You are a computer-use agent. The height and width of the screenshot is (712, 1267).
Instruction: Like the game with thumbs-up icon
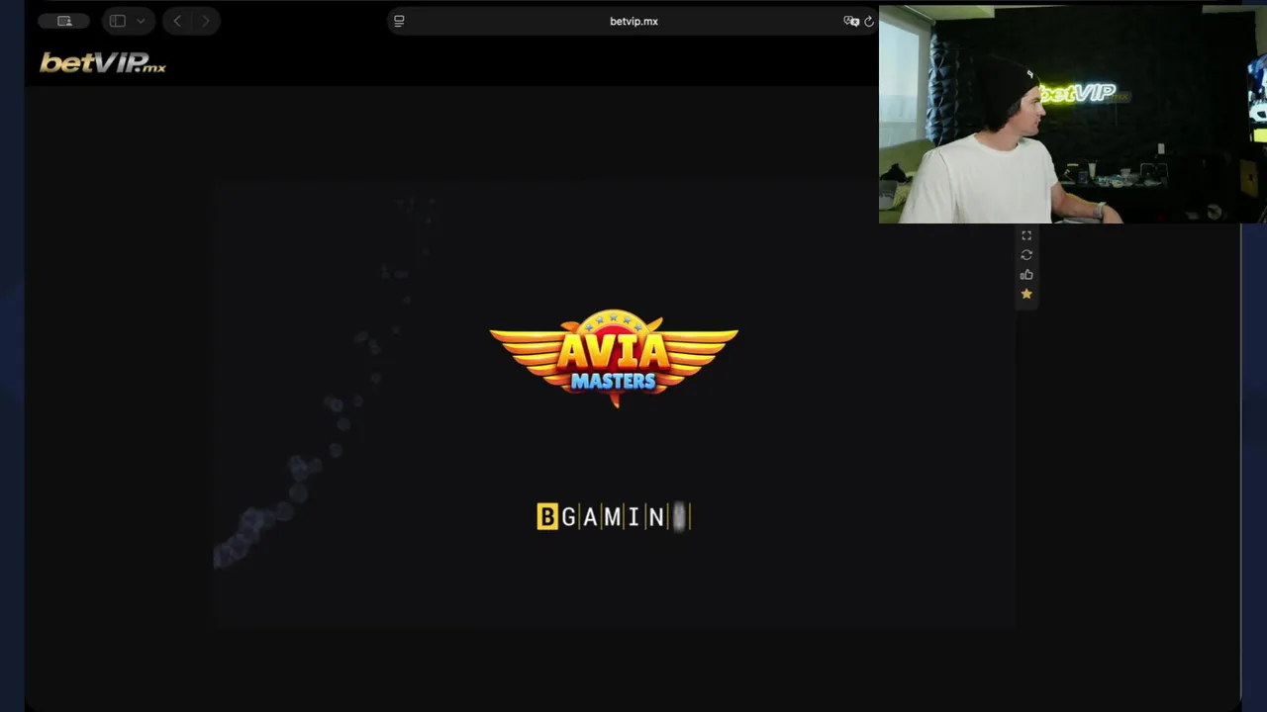[1026, 275]
